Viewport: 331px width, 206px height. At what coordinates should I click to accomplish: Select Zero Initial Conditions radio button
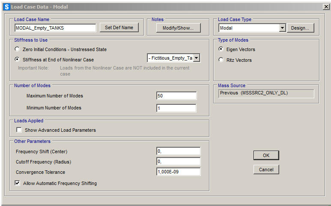tap(17, 49)
